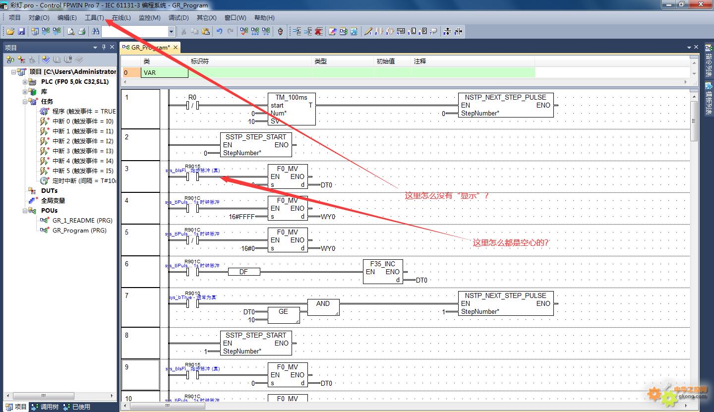Open the 工具(T) menu
The height and width of the screenshot is (412, 714).
(x=94, y=17)
